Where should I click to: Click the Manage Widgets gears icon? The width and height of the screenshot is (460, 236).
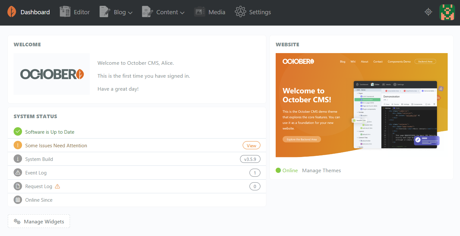click(x=17, y=221)
